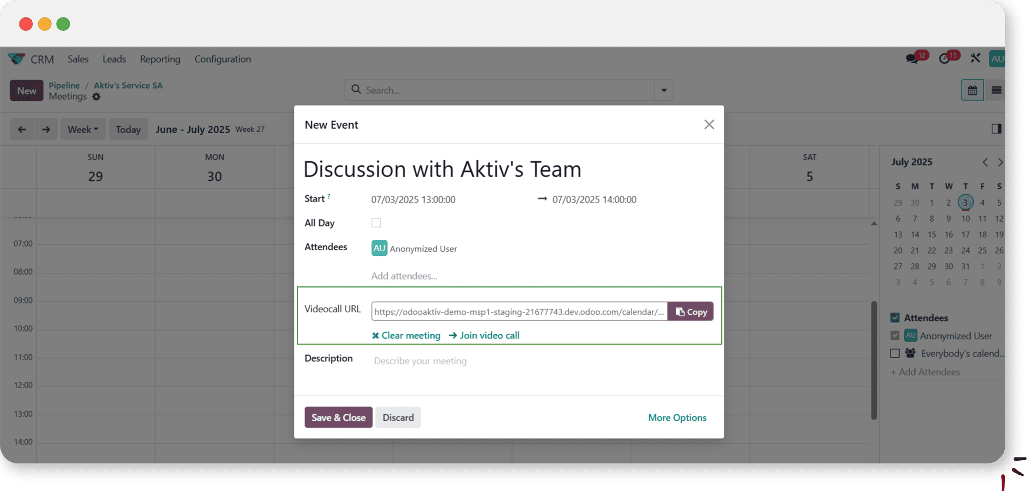Screen dimensions: 1027x492
Task: Click the Add attendees input field
Action: [x=404, y=276]
